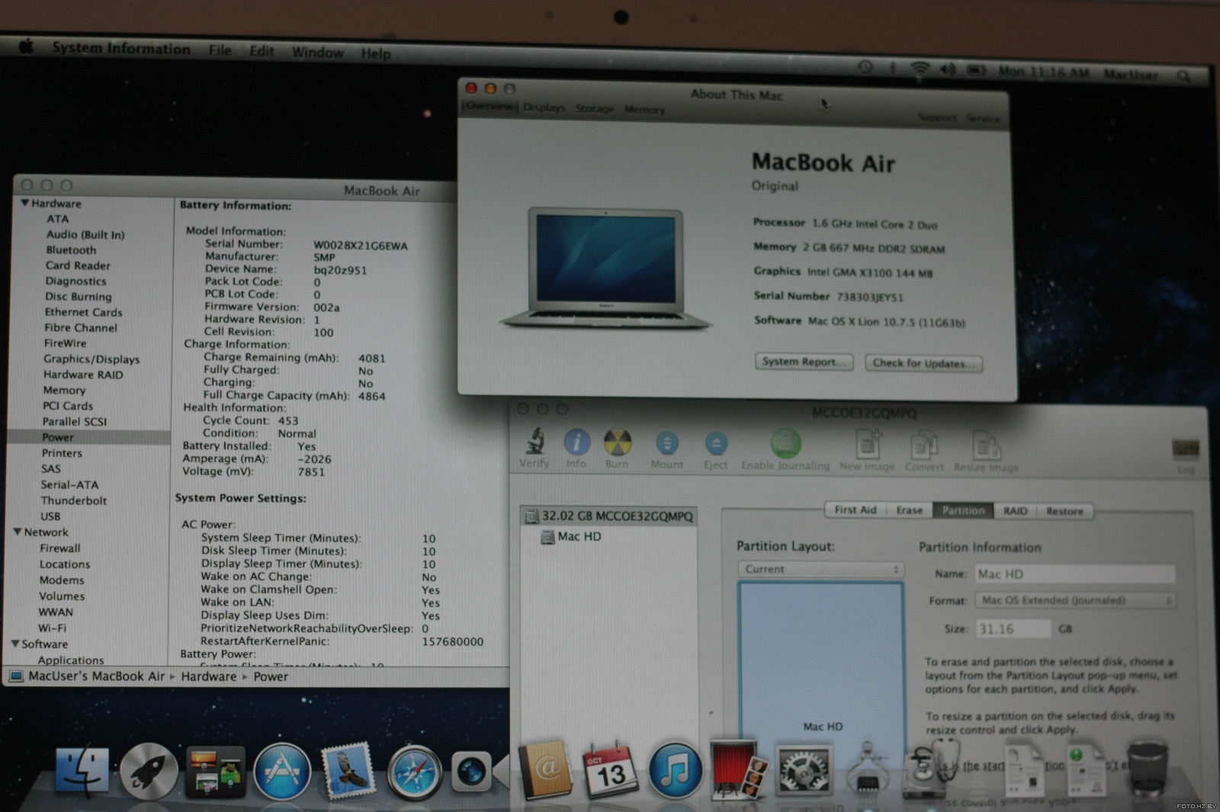The width and height of the screenshot is (1220, 812).
Task: Click the Spotlight search icon in menu bar
Action: (x=1183, y=75)
